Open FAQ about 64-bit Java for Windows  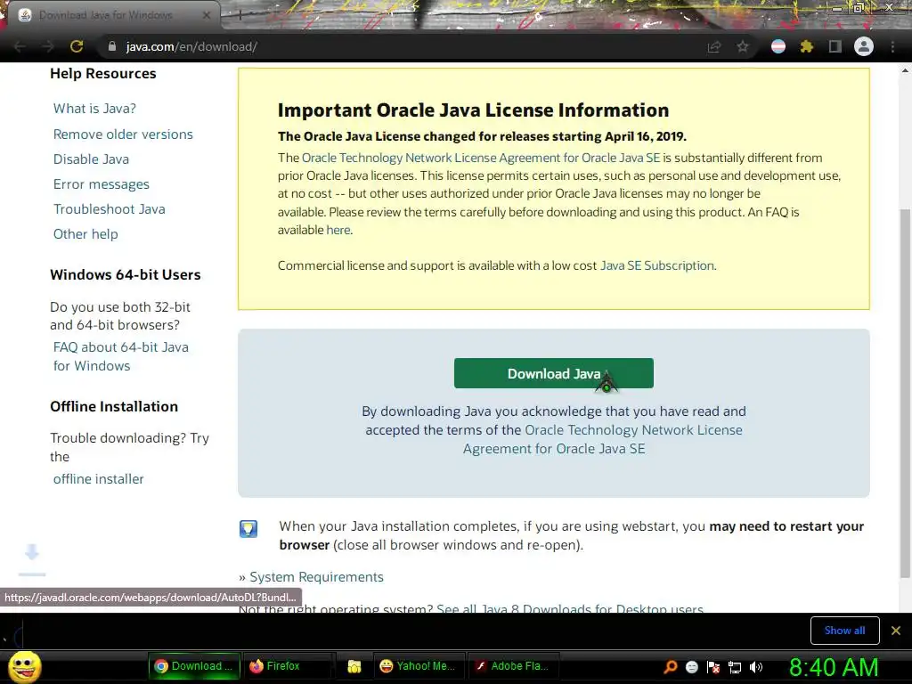(x=121, y=356)
